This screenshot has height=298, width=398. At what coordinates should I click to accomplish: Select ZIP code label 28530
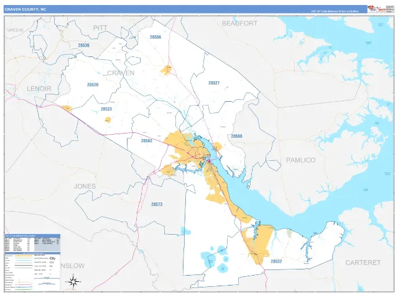click(83, 45)
